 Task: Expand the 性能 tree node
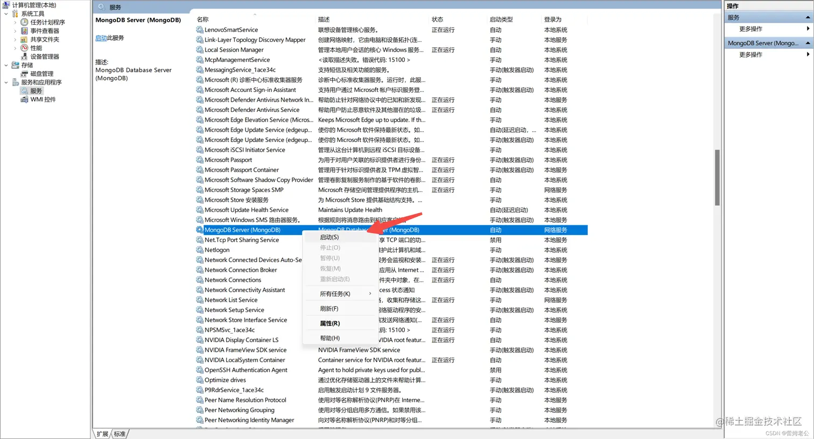pos(15,48)
